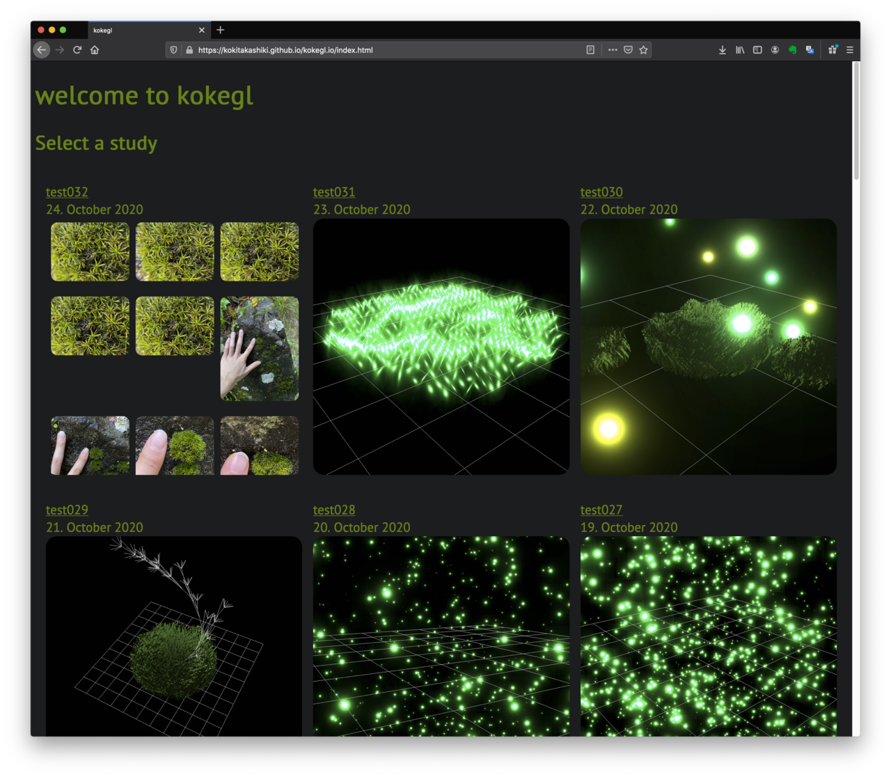Image resolution: width=891 pixels, height=777 pixels.
Task: Toggle the browser sidebar
Action: 757,50
